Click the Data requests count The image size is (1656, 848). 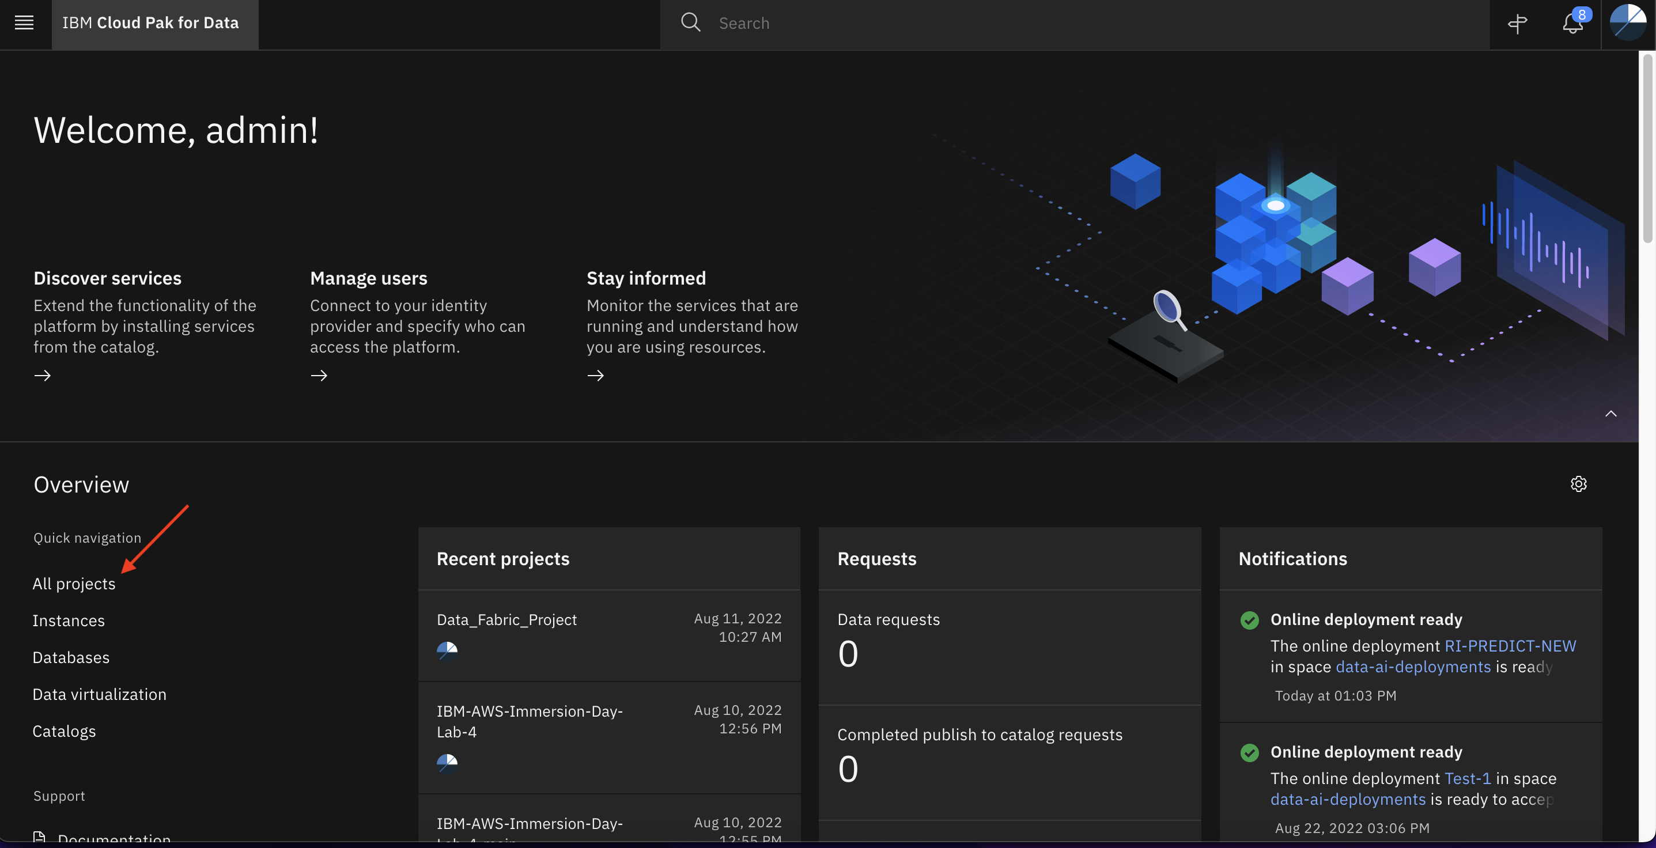848,654
